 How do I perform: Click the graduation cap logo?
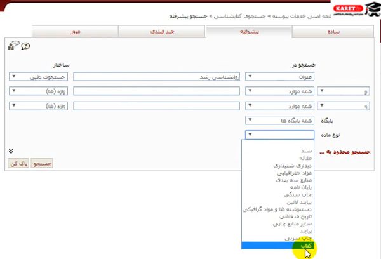coord(373,9)
